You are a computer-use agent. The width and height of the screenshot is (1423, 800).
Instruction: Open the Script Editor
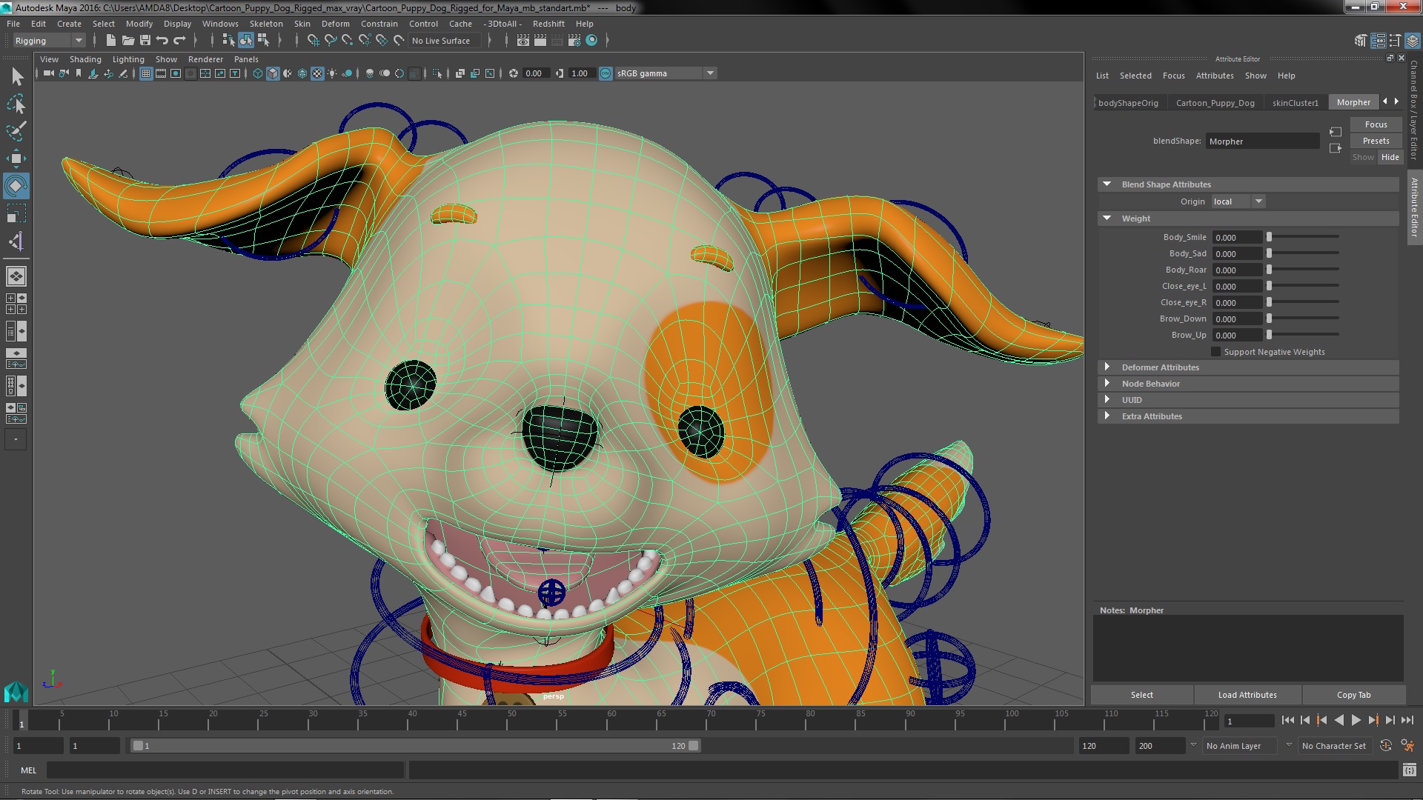1409,770
